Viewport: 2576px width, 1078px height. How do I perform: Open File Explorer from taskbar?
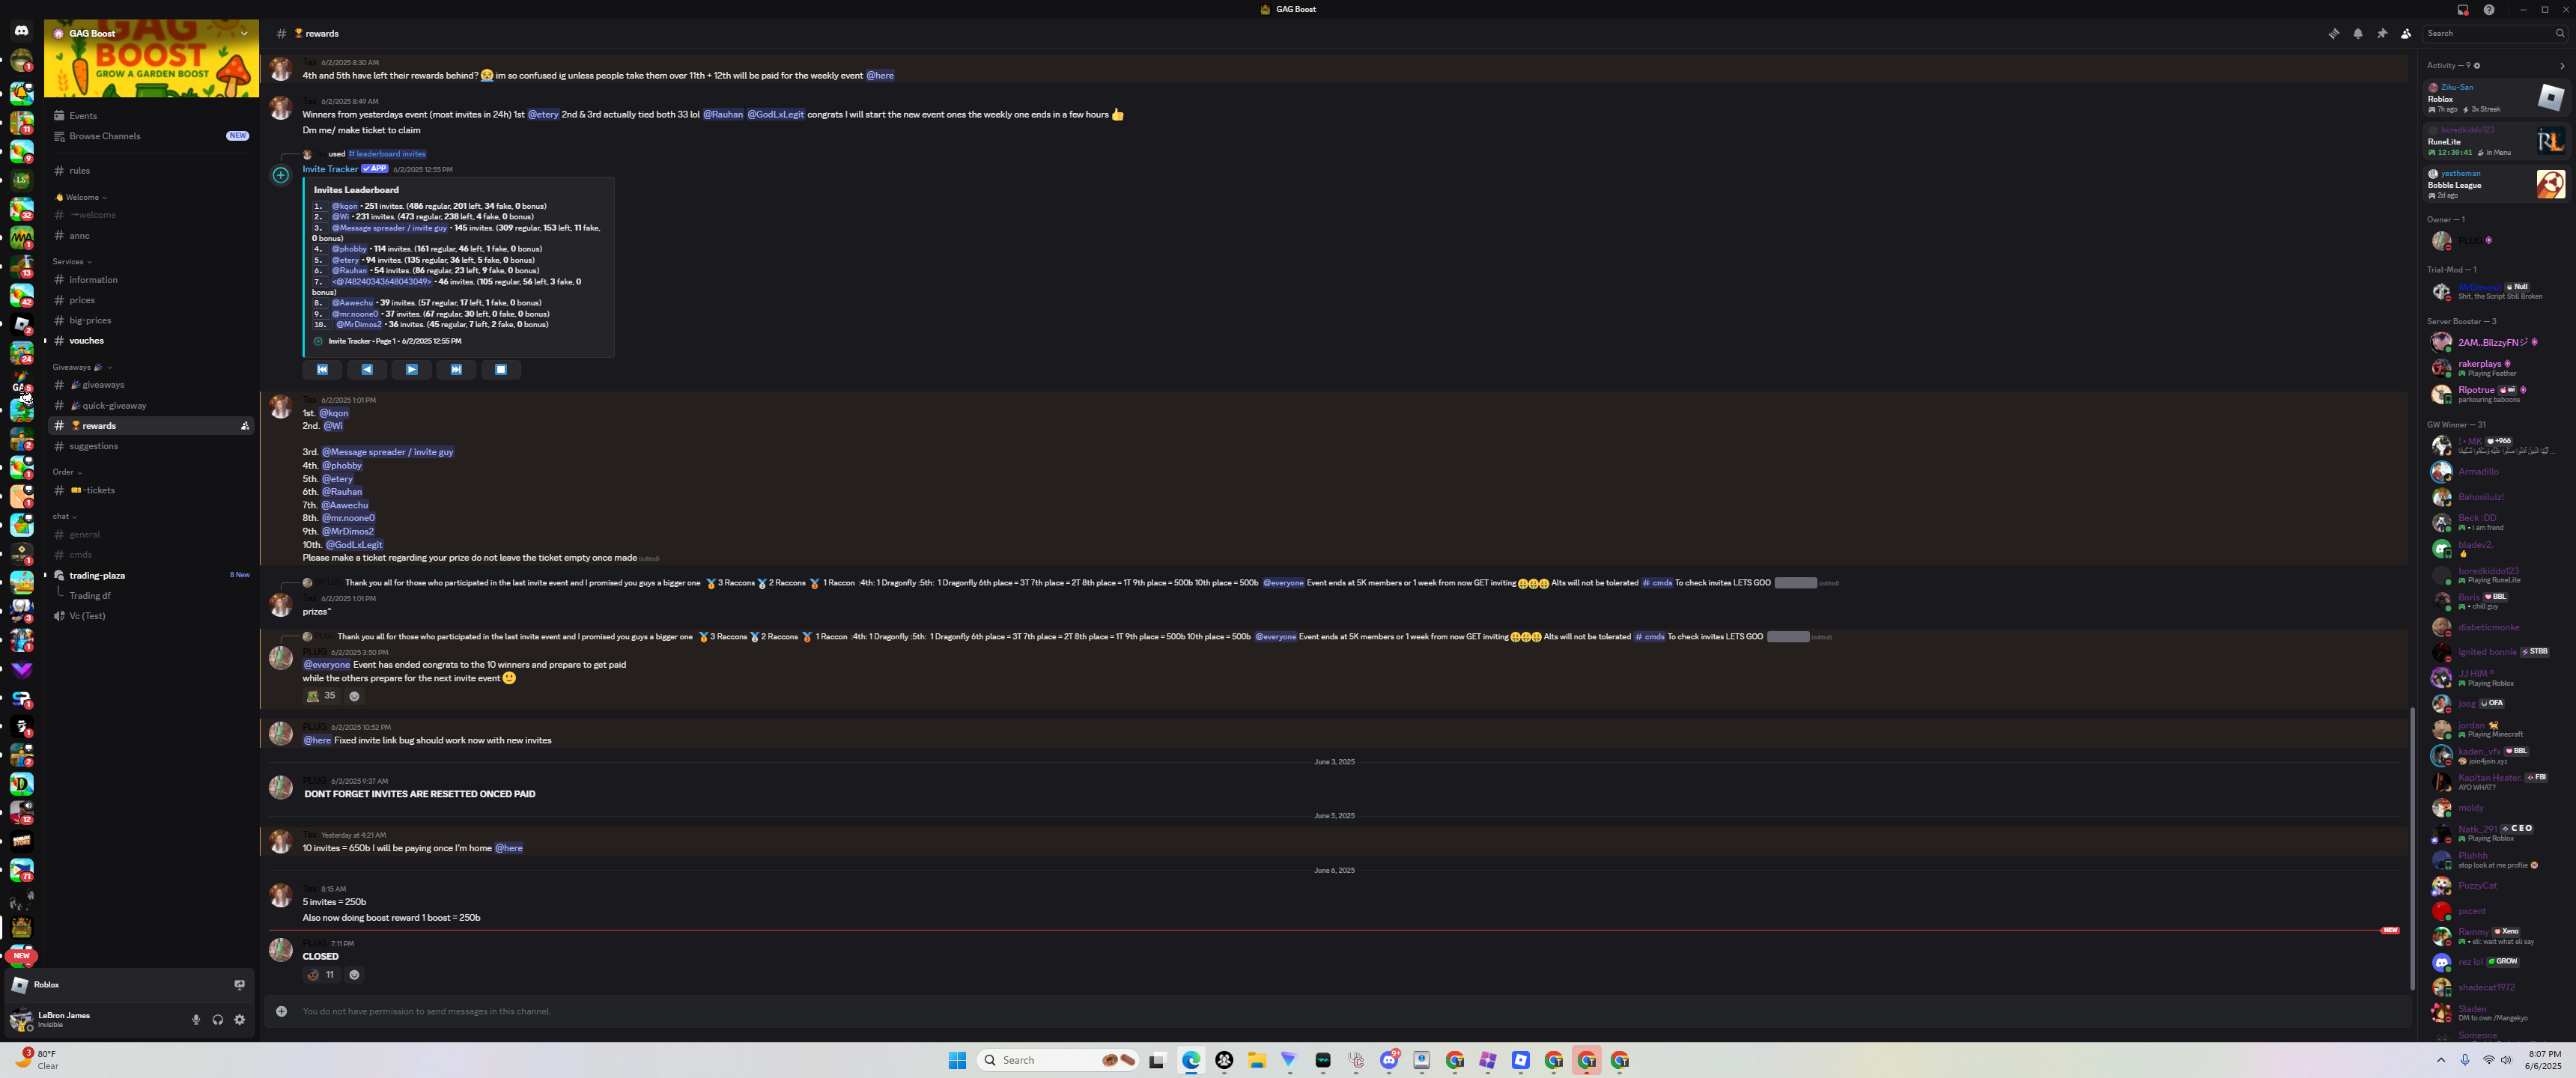point(1257,1060)
